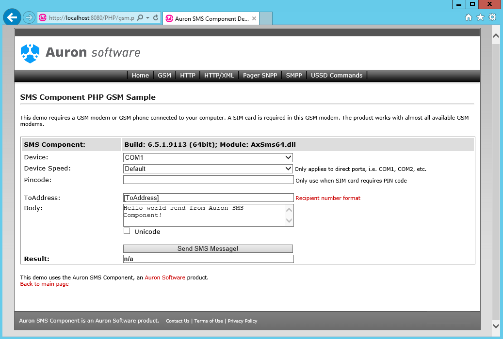
Task: Click the browser Back arrow button
Action: click(12, 17)
